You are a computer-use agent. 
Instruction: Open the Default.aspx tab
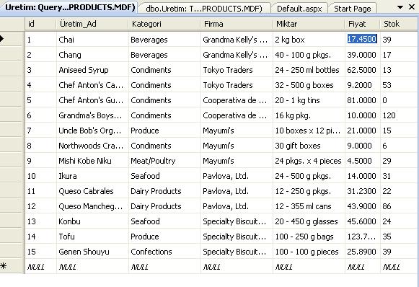(x=299, y=9)
